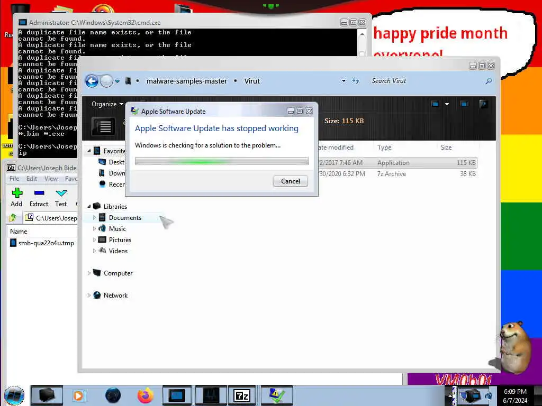Image resolution: width=542 pixels, height=406 pixels.
Task: Open the address bar previous locations dropdown
Action: (x=344, y=81)
